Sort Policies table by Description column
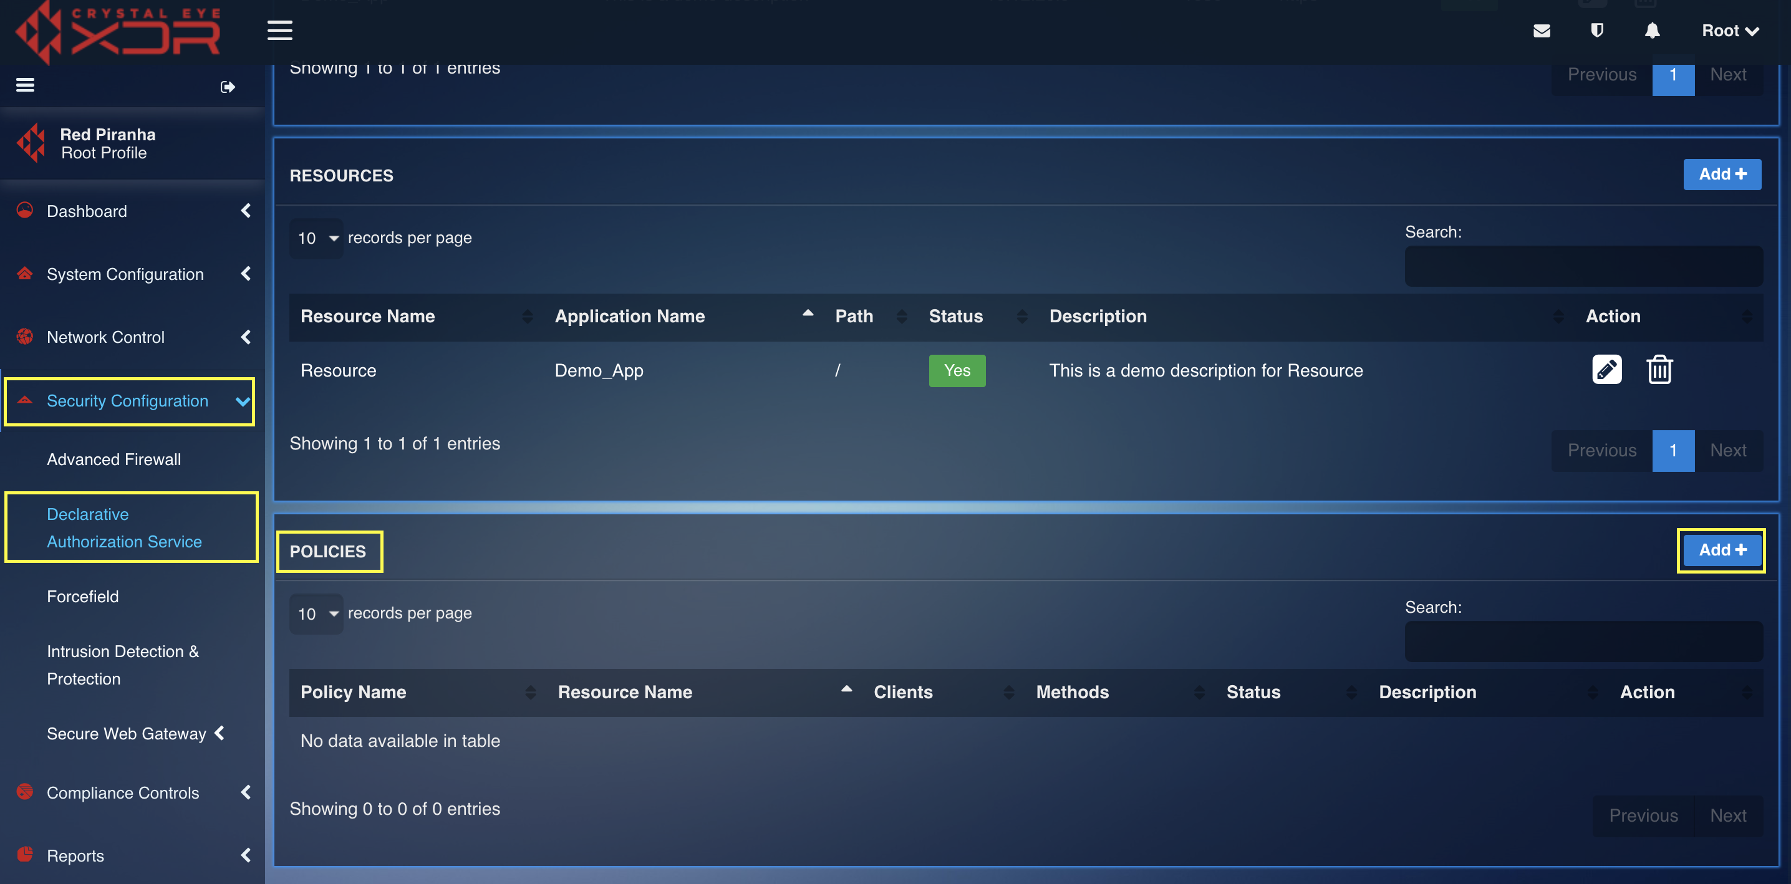The height and width of the screenshot is (884, 1791). point(1489,692)
